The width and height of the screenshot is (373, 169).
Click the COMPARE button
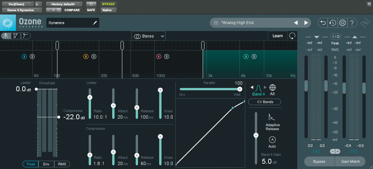tap(72, 10)
